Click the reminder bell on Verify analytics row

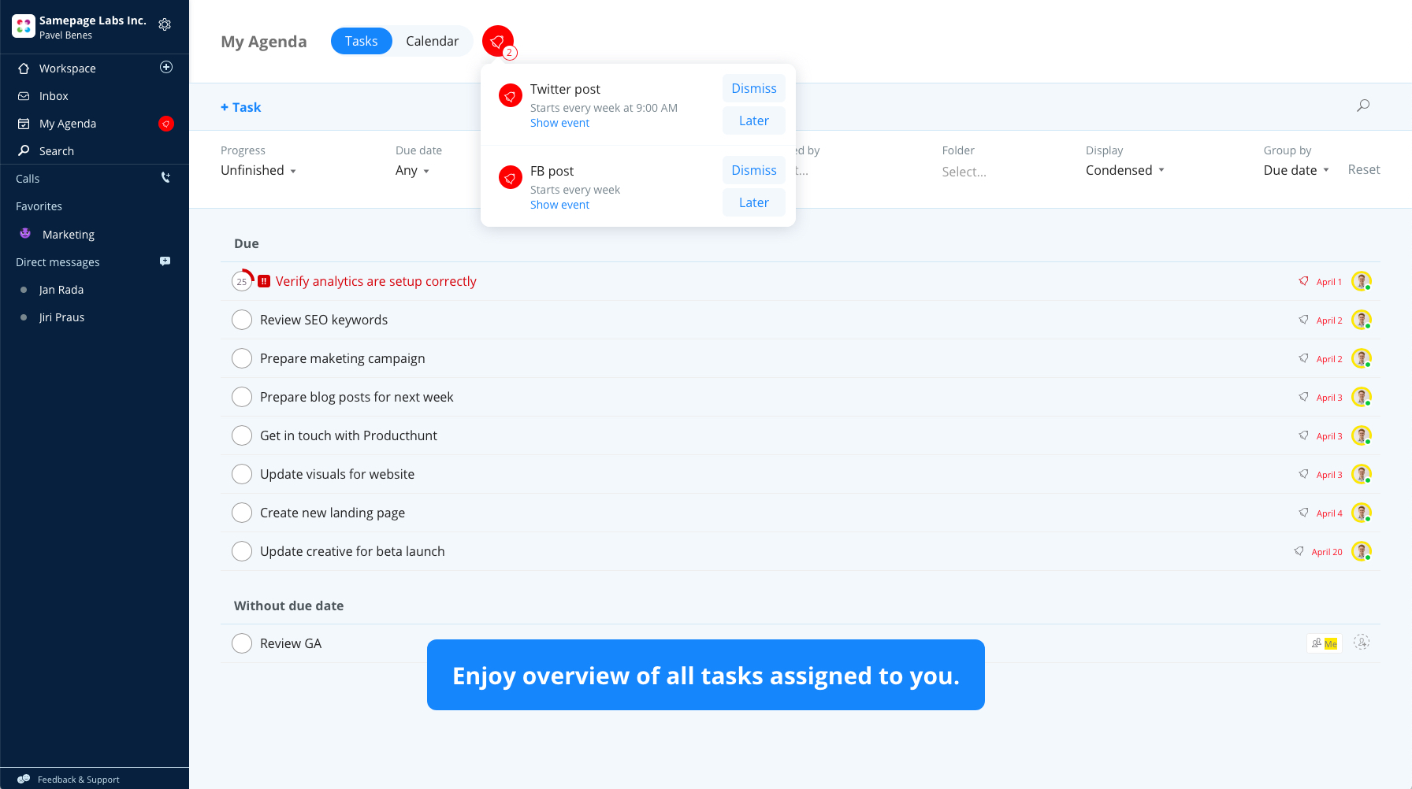[1303, 281]
